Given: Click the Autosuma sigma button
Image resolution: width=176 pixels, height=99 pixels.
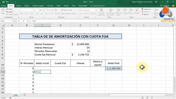Looking at the screenshot, I should tap(146, 9).
